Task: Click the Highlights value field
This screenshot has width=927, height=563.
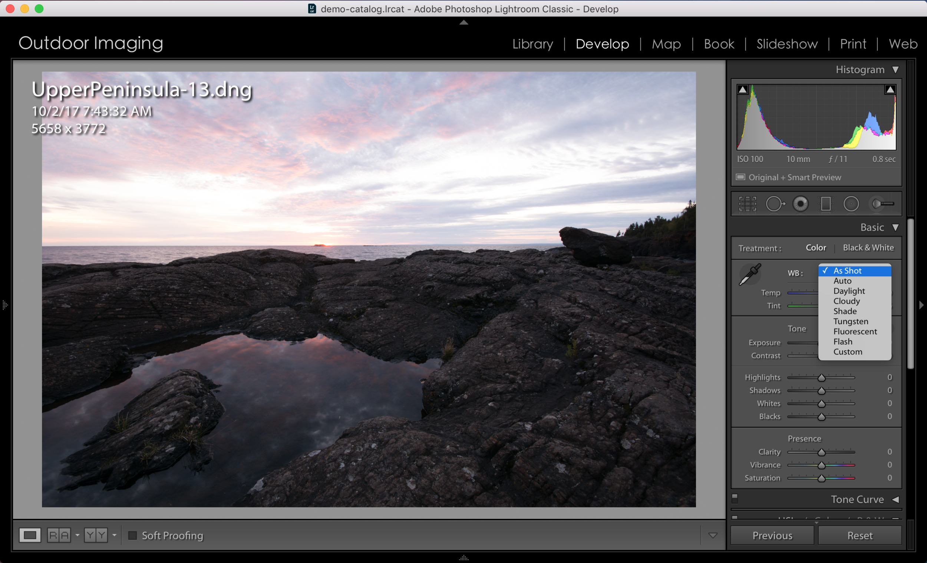Action: pos(890,377)
